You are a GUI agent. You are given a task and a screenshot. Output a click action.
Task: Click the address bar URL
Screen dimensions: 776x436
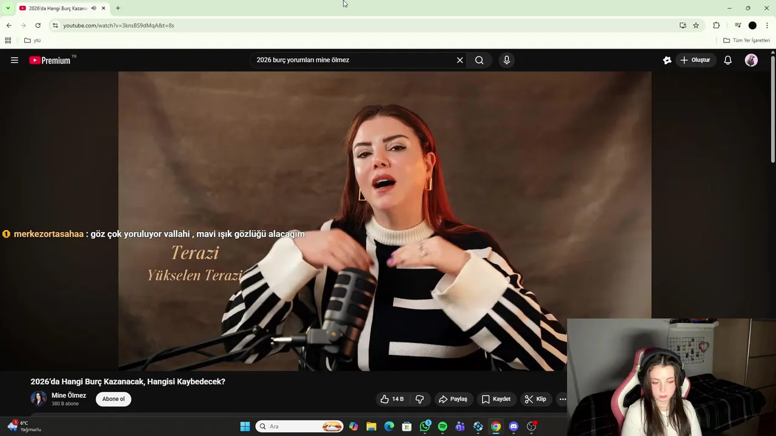(119, 25)
